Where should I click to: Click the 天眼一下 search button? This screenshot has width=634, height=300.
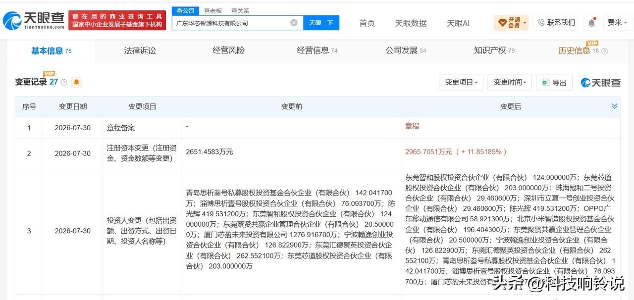(321, 23)
